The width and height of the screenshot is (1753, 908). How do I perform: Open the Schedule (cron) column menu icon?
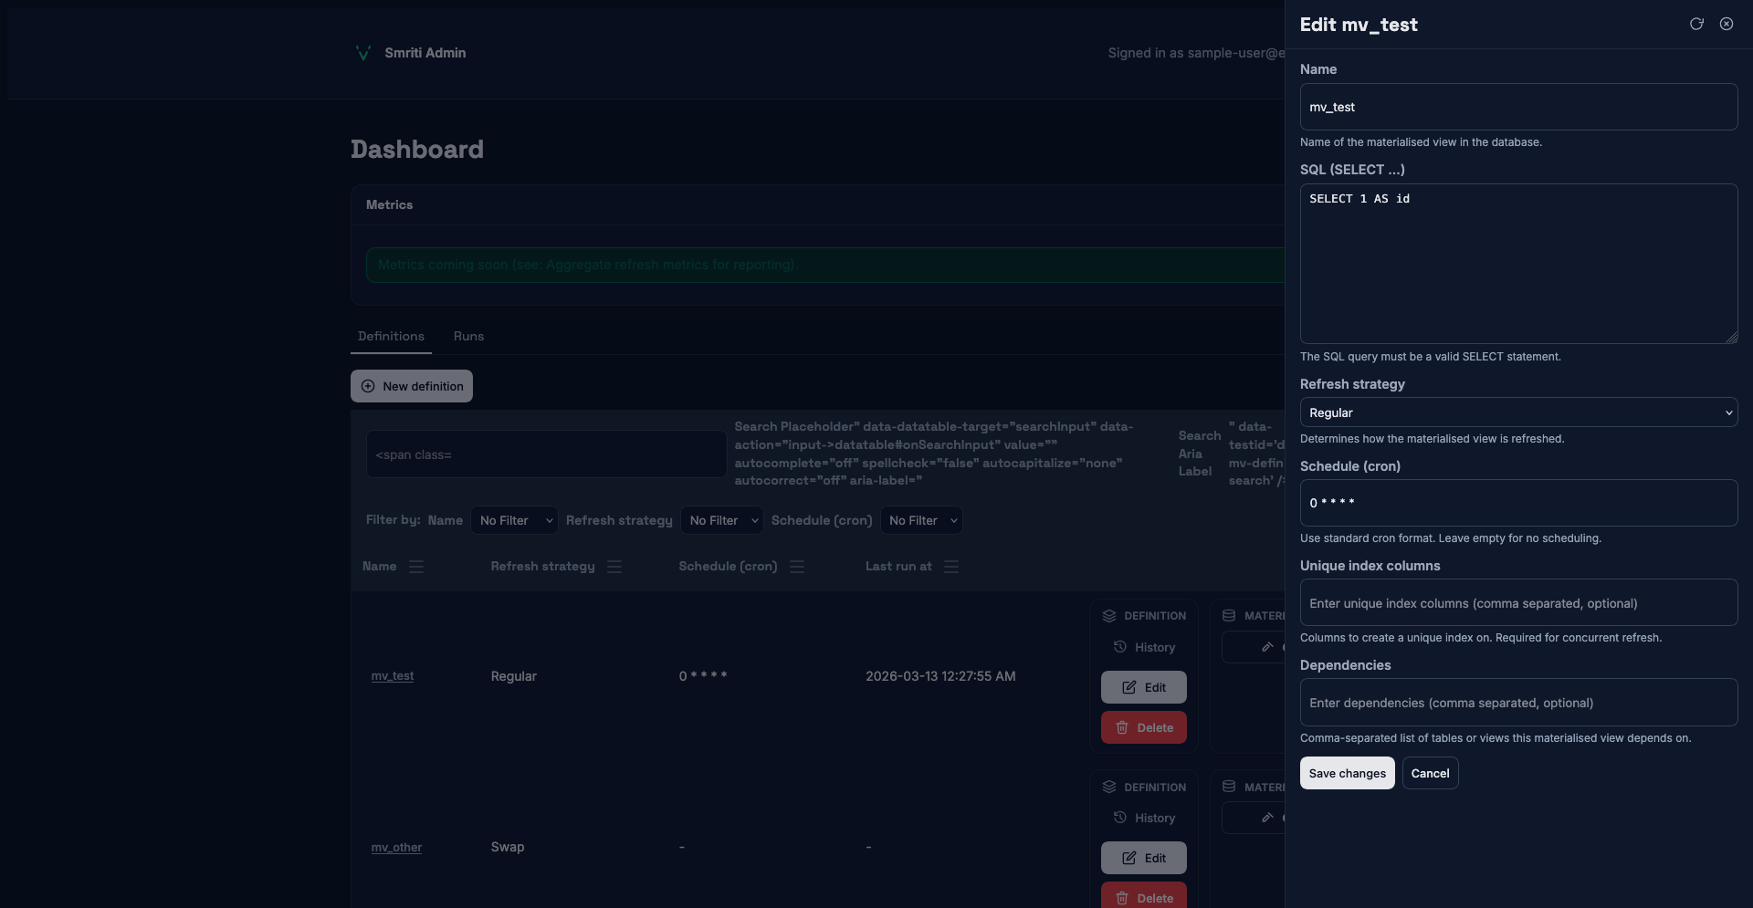tap(797, 567)
